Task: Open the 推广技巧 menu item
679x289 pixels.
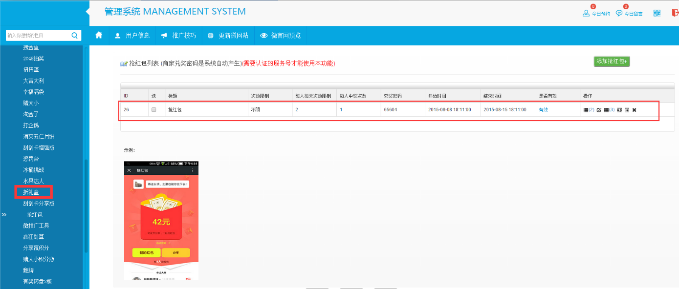Action: [178, 35]
